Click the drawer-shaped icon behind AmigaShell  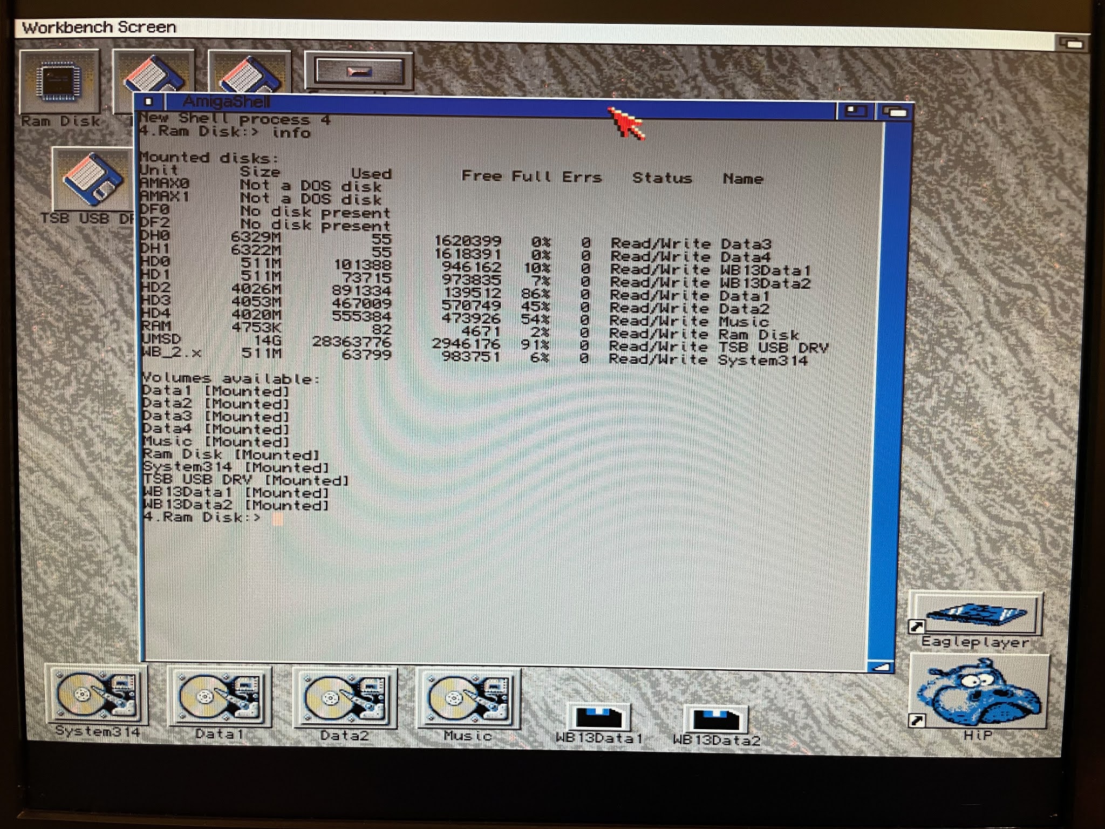358,70
